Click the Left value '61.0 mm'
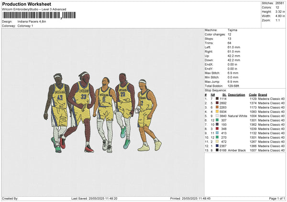This screenshot has width=287, height=202. coord(234,47)
